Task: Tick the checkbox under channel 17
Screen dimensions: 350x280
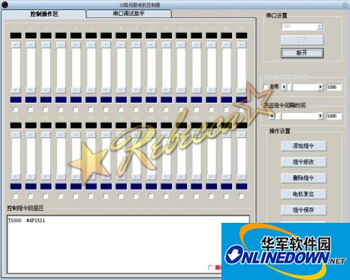Action: tap(16, 196)
